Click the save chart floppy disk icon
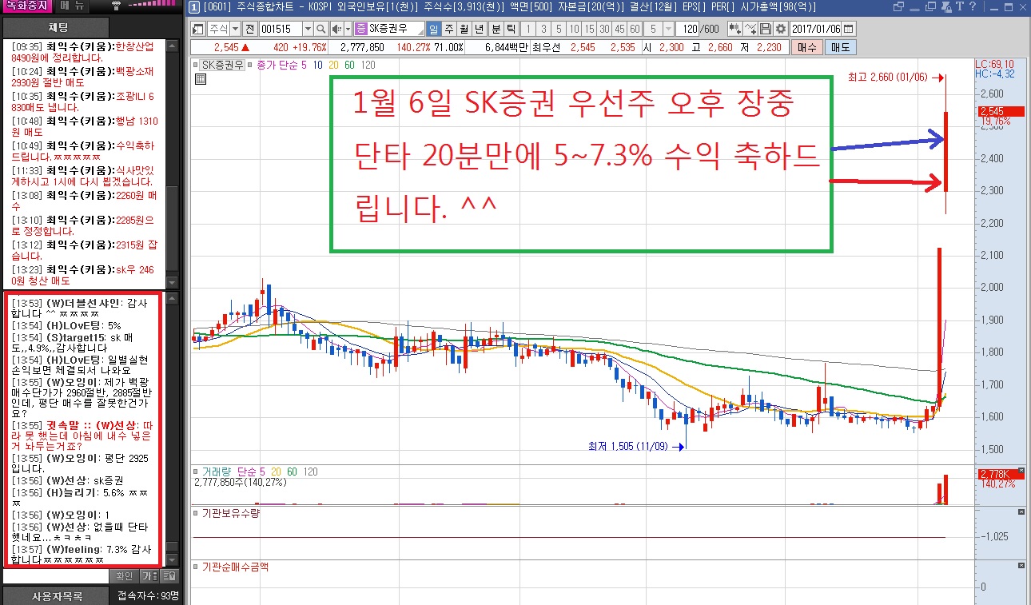Viewport: 1031px width, 605px height. (x=765, y=29)
